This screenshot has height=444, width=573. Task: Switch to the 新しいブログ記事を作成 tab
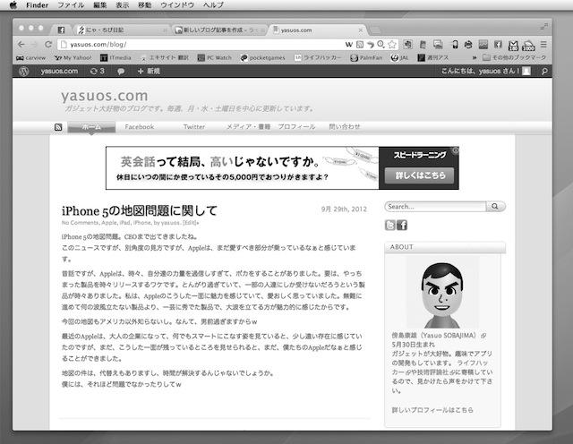(219, 30)
